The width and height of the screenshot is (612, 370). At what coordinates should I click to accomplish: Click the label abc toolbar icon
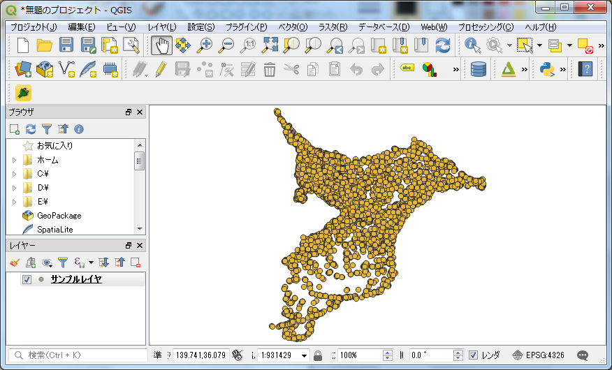pyautogui.click(x=407, y=68)
